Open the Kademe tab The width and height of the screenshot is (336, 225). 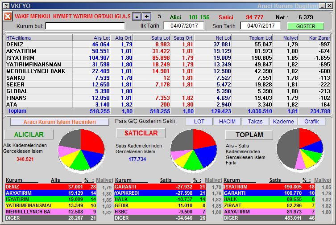[283, 121]
